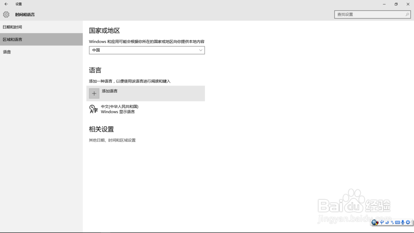Close the settings window
This screenshot has height=233, width=414.
click(408, 4)
